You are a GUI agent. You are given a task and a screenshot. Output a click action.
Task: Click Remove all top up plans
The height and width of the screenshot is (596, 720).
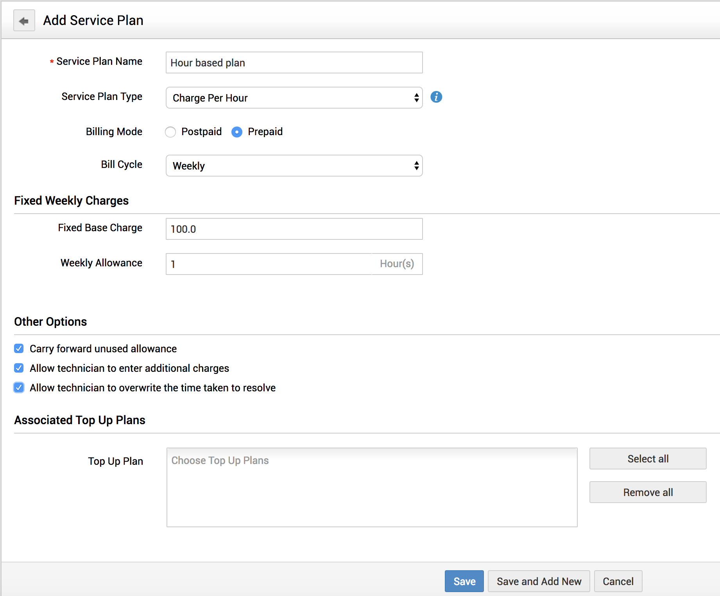648,492
